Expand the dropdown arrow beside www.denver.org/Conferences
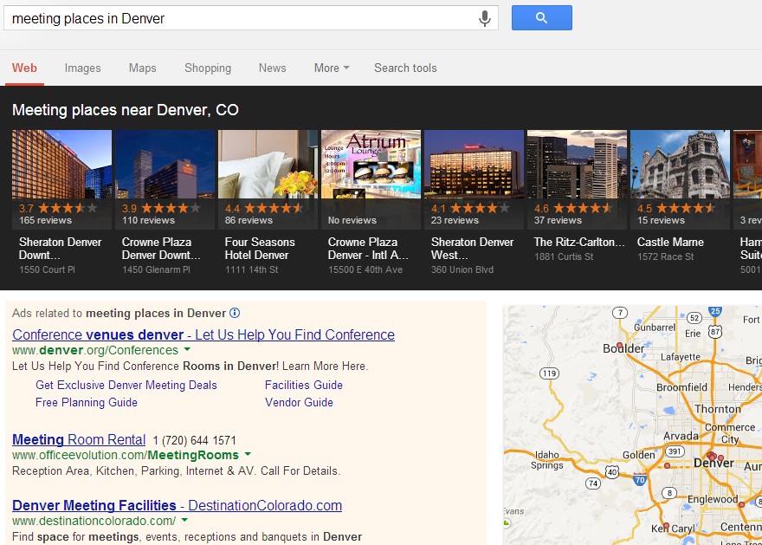762x545 pixels. click(187, 349)
